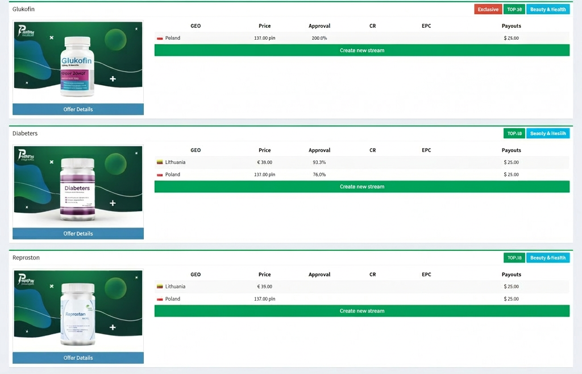Select Poland GEO in Reproston table
Viewport: 582px width, 374px height.
pos(173,299)
